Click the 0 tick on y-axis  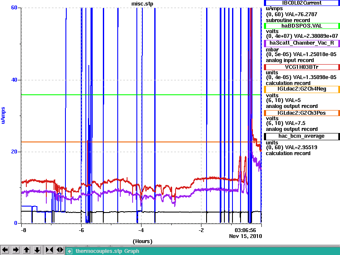tap(16, 223)
